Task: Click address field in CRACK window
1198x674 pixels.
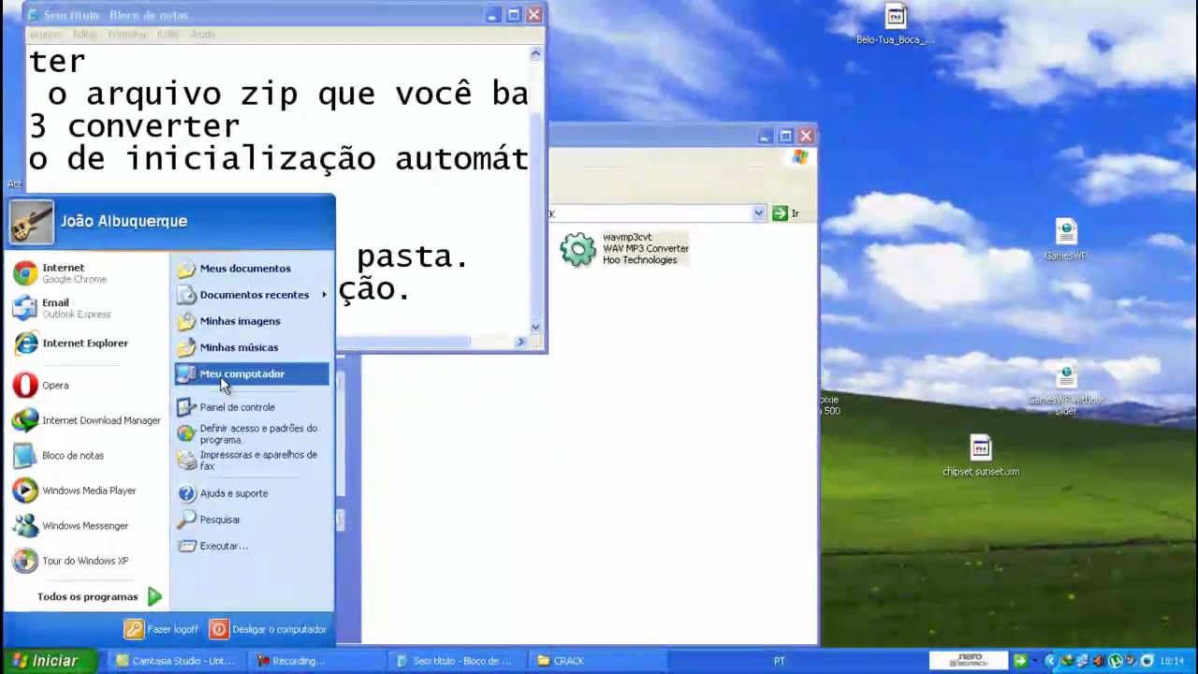Action: click(x=650, y=213)
